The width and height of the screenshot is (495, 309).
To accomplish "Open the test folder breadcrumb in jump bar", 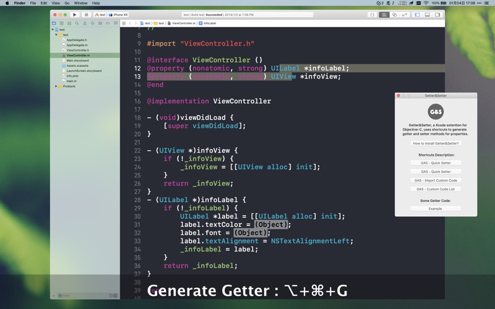I will pyautogui.click(x=159, y=23).
